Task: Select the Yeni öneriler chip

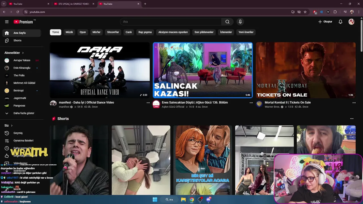Action: tap(246, 32)
